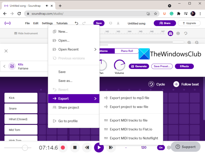Fast forward the playhead
Image resolution: width=205 pixels, height=154 pixels.
tap(111, 148)
